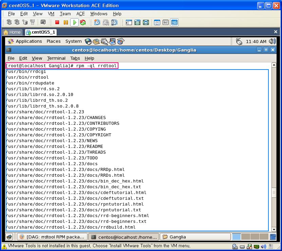The image size is (282, 251).
Task: Click the capture screen toolbar icon
Action: click(x=43, y=22)
